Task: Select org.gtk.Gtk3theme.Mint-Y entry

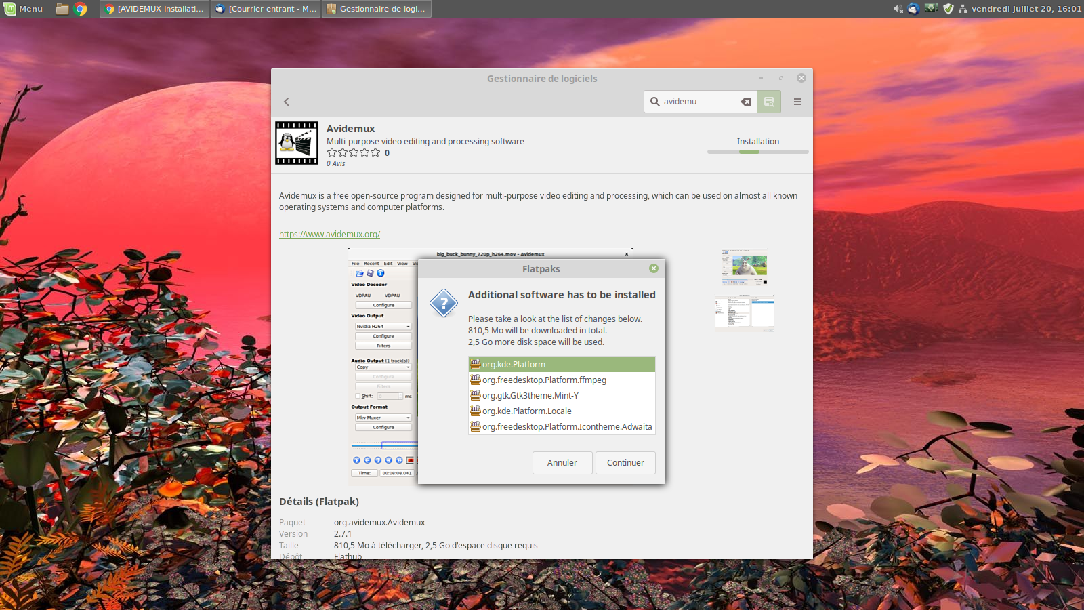Action: point(530,396)
